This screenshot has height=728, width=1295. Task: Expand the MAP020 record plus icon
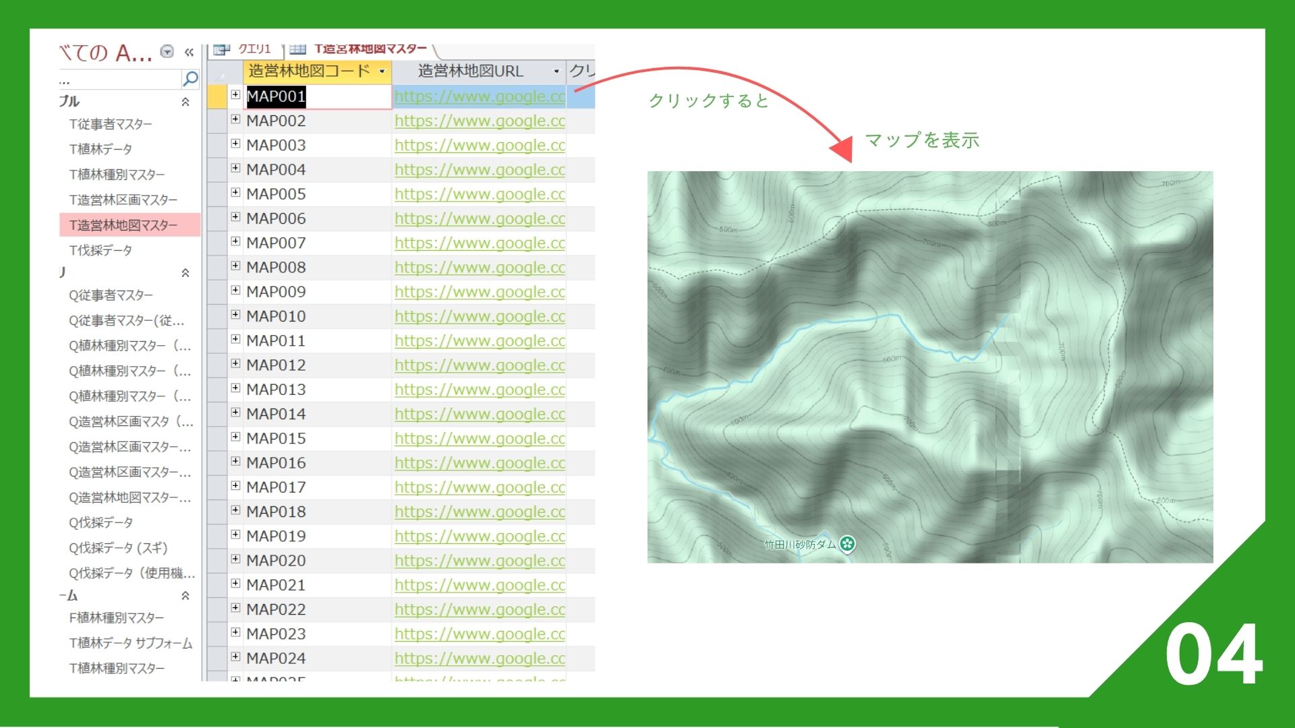235,559
